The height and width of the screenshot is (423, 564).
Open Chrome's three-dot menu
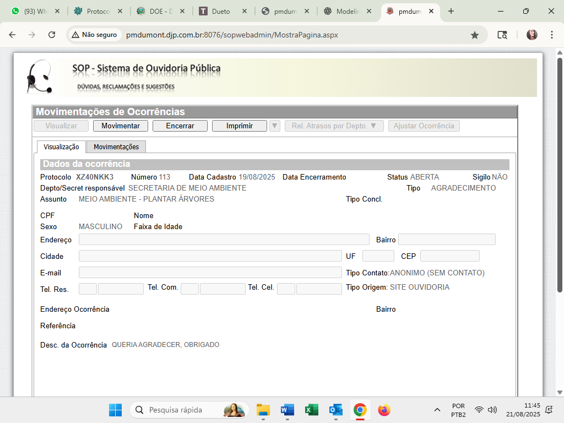(x=552, y=35)
